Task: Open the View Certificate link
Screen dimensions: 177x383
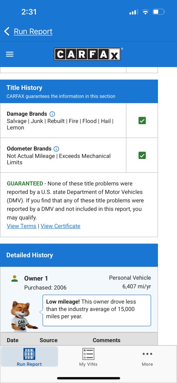Action: 60,226
